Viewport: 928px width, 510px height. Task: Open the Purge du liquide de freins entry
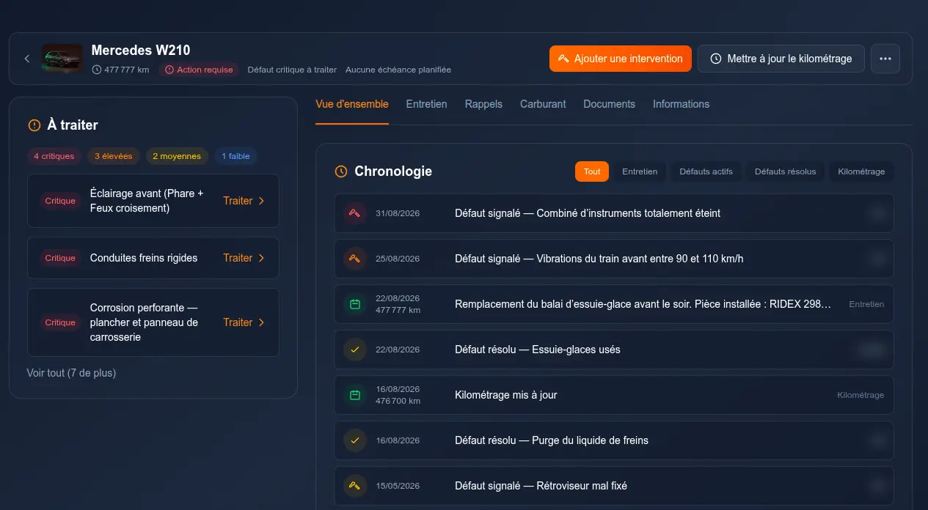point(614,440)
